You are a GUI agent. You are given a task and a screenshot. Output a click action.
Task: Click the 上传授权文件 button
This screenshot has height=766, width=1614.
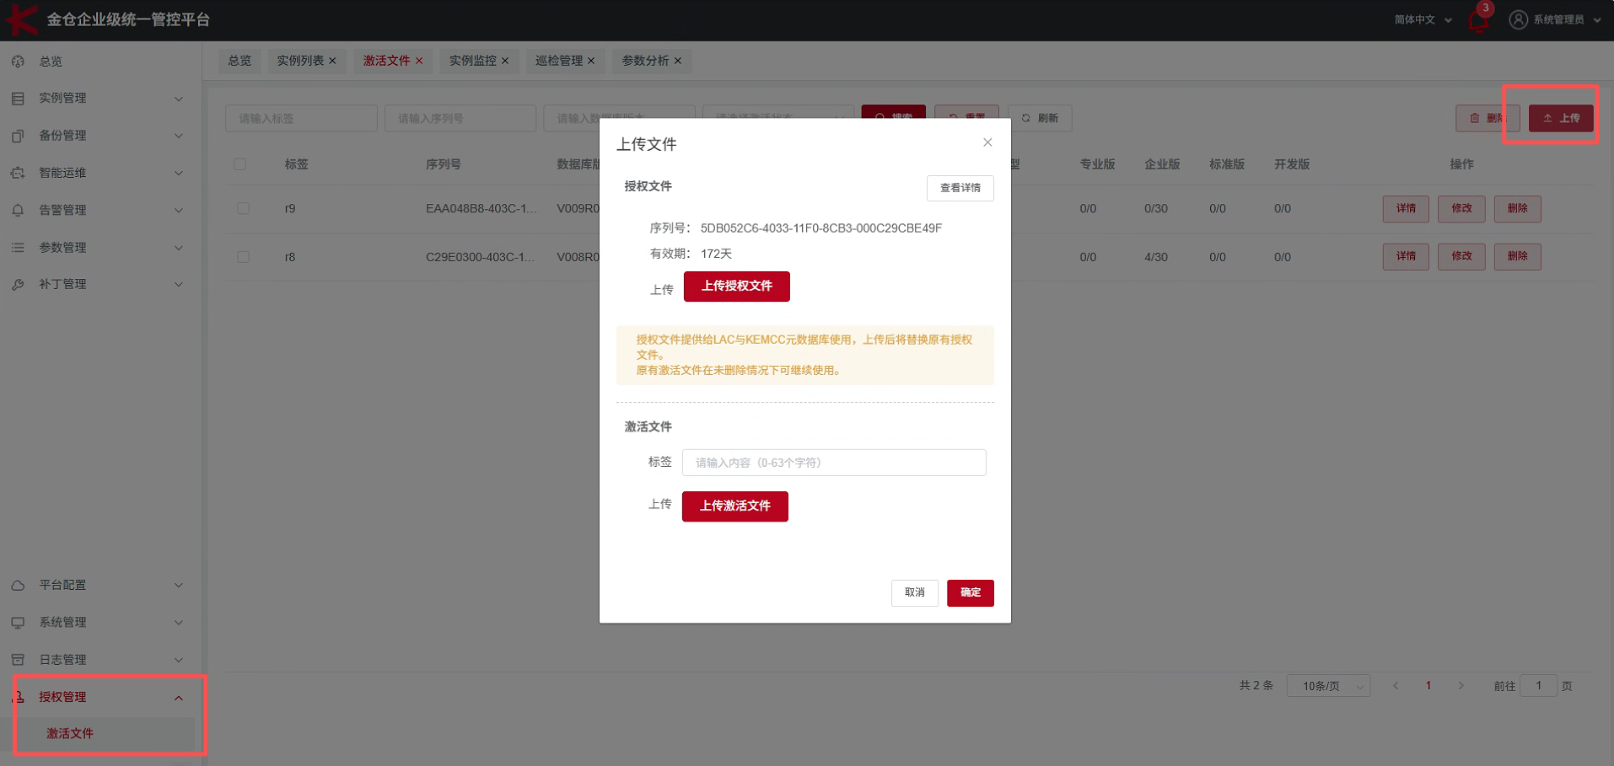(736, 287)
